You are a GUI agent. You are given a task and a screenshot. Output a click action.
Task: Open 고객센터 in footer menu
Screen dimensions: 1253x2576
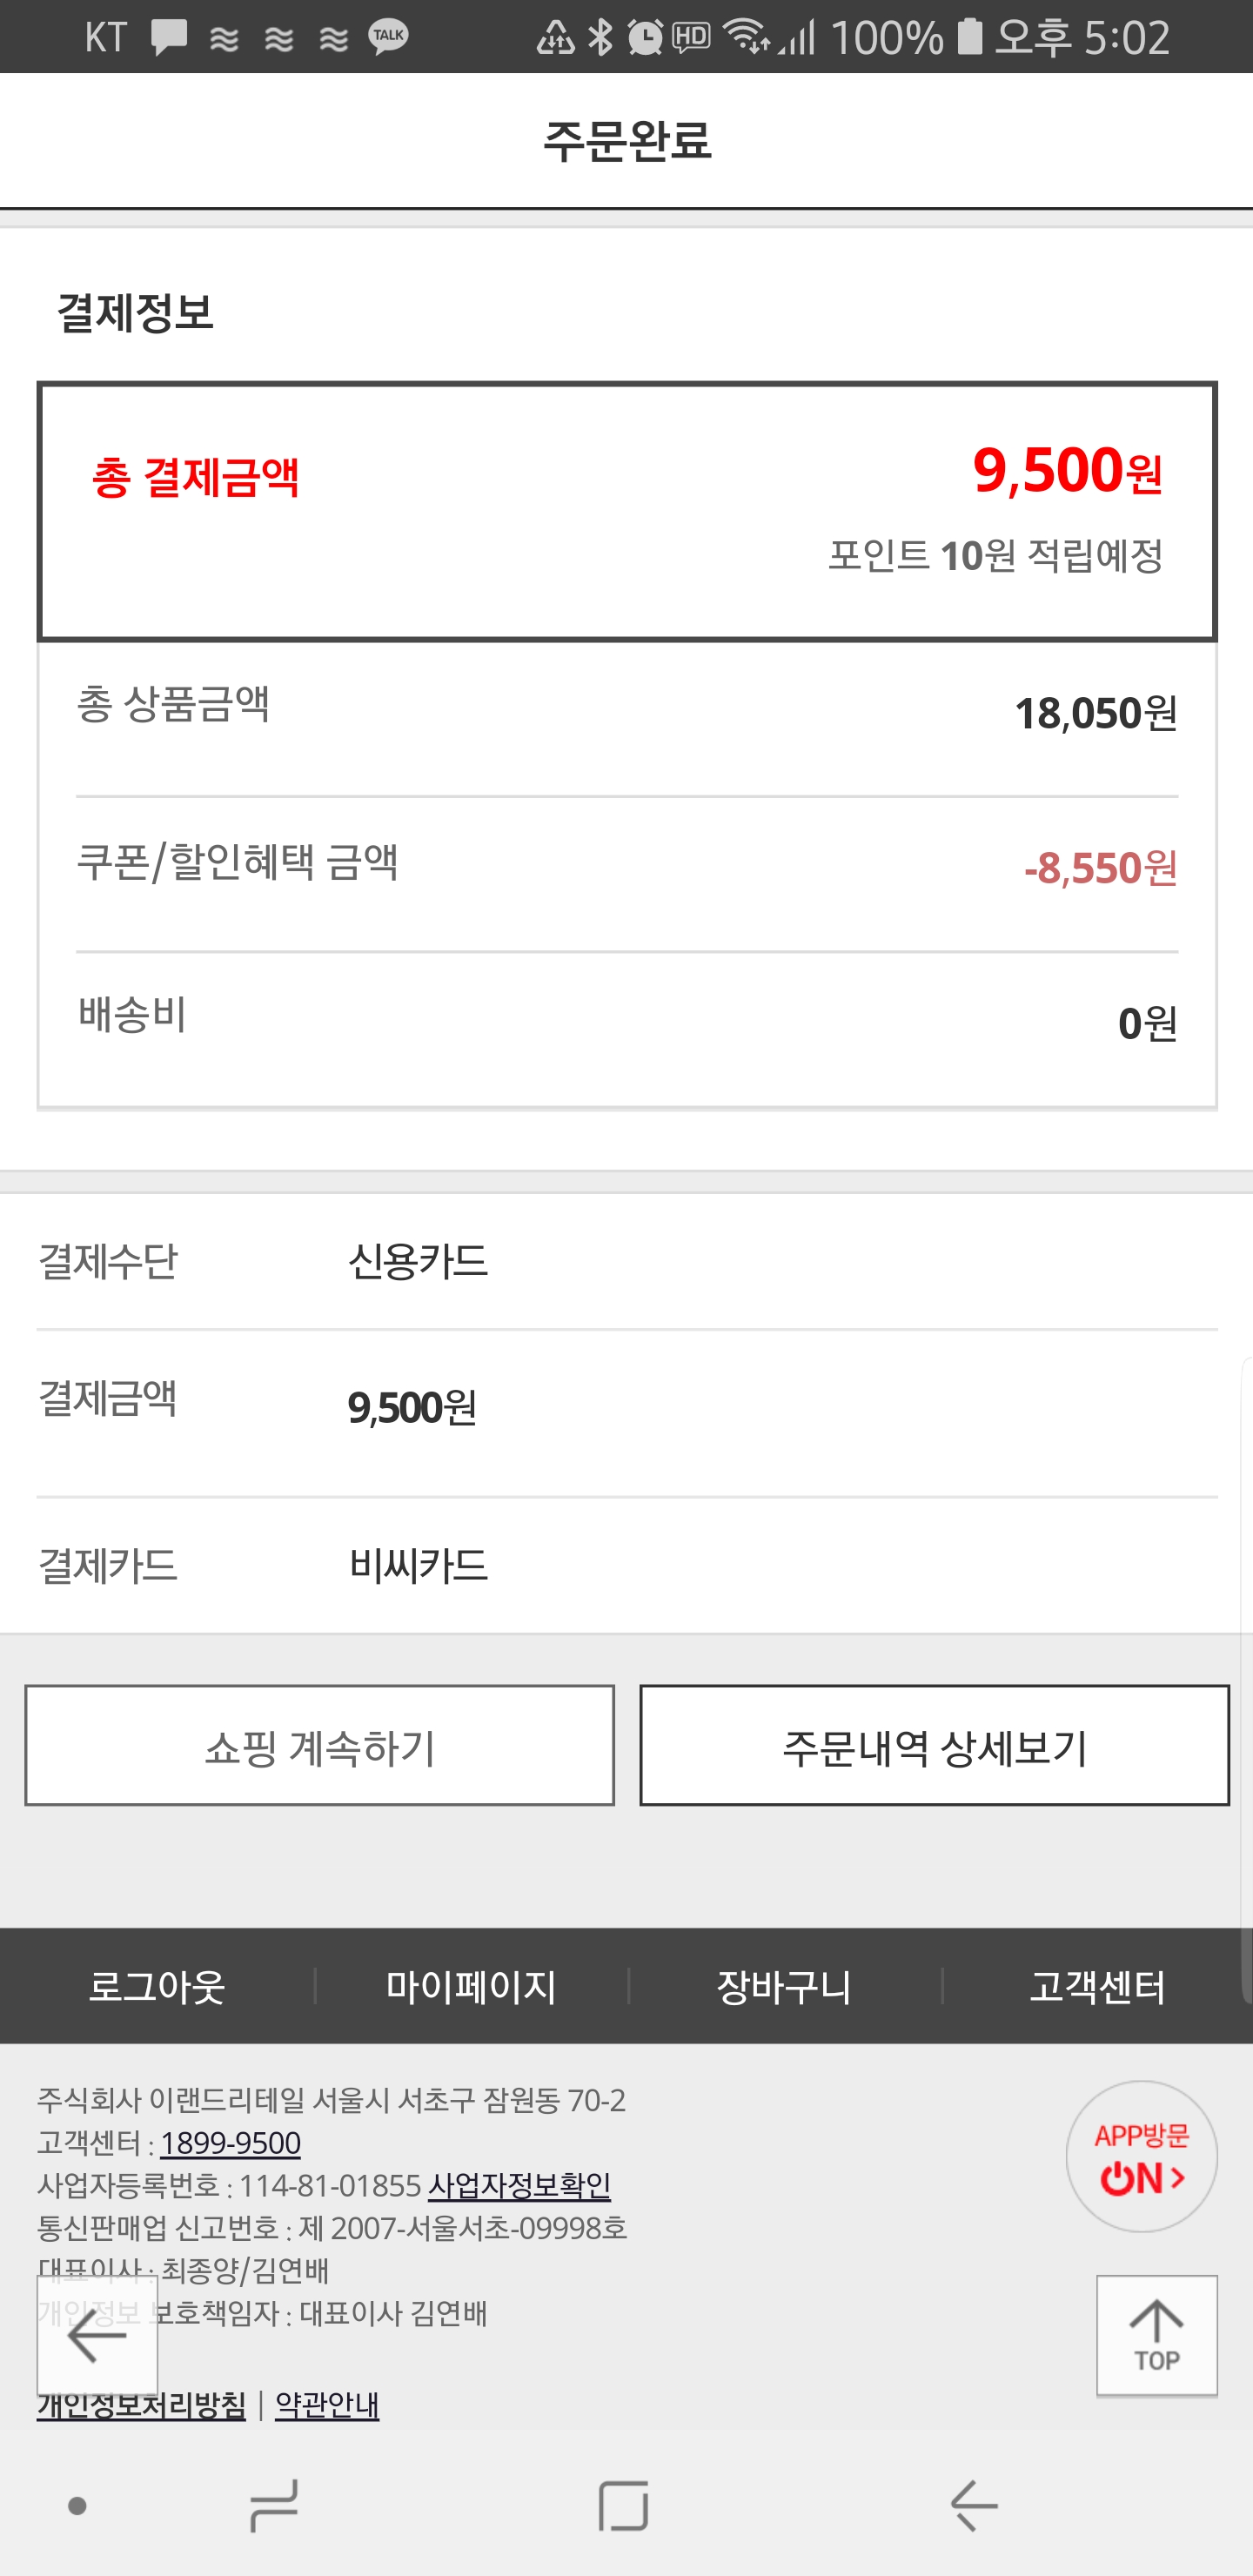(1097, 1986)
